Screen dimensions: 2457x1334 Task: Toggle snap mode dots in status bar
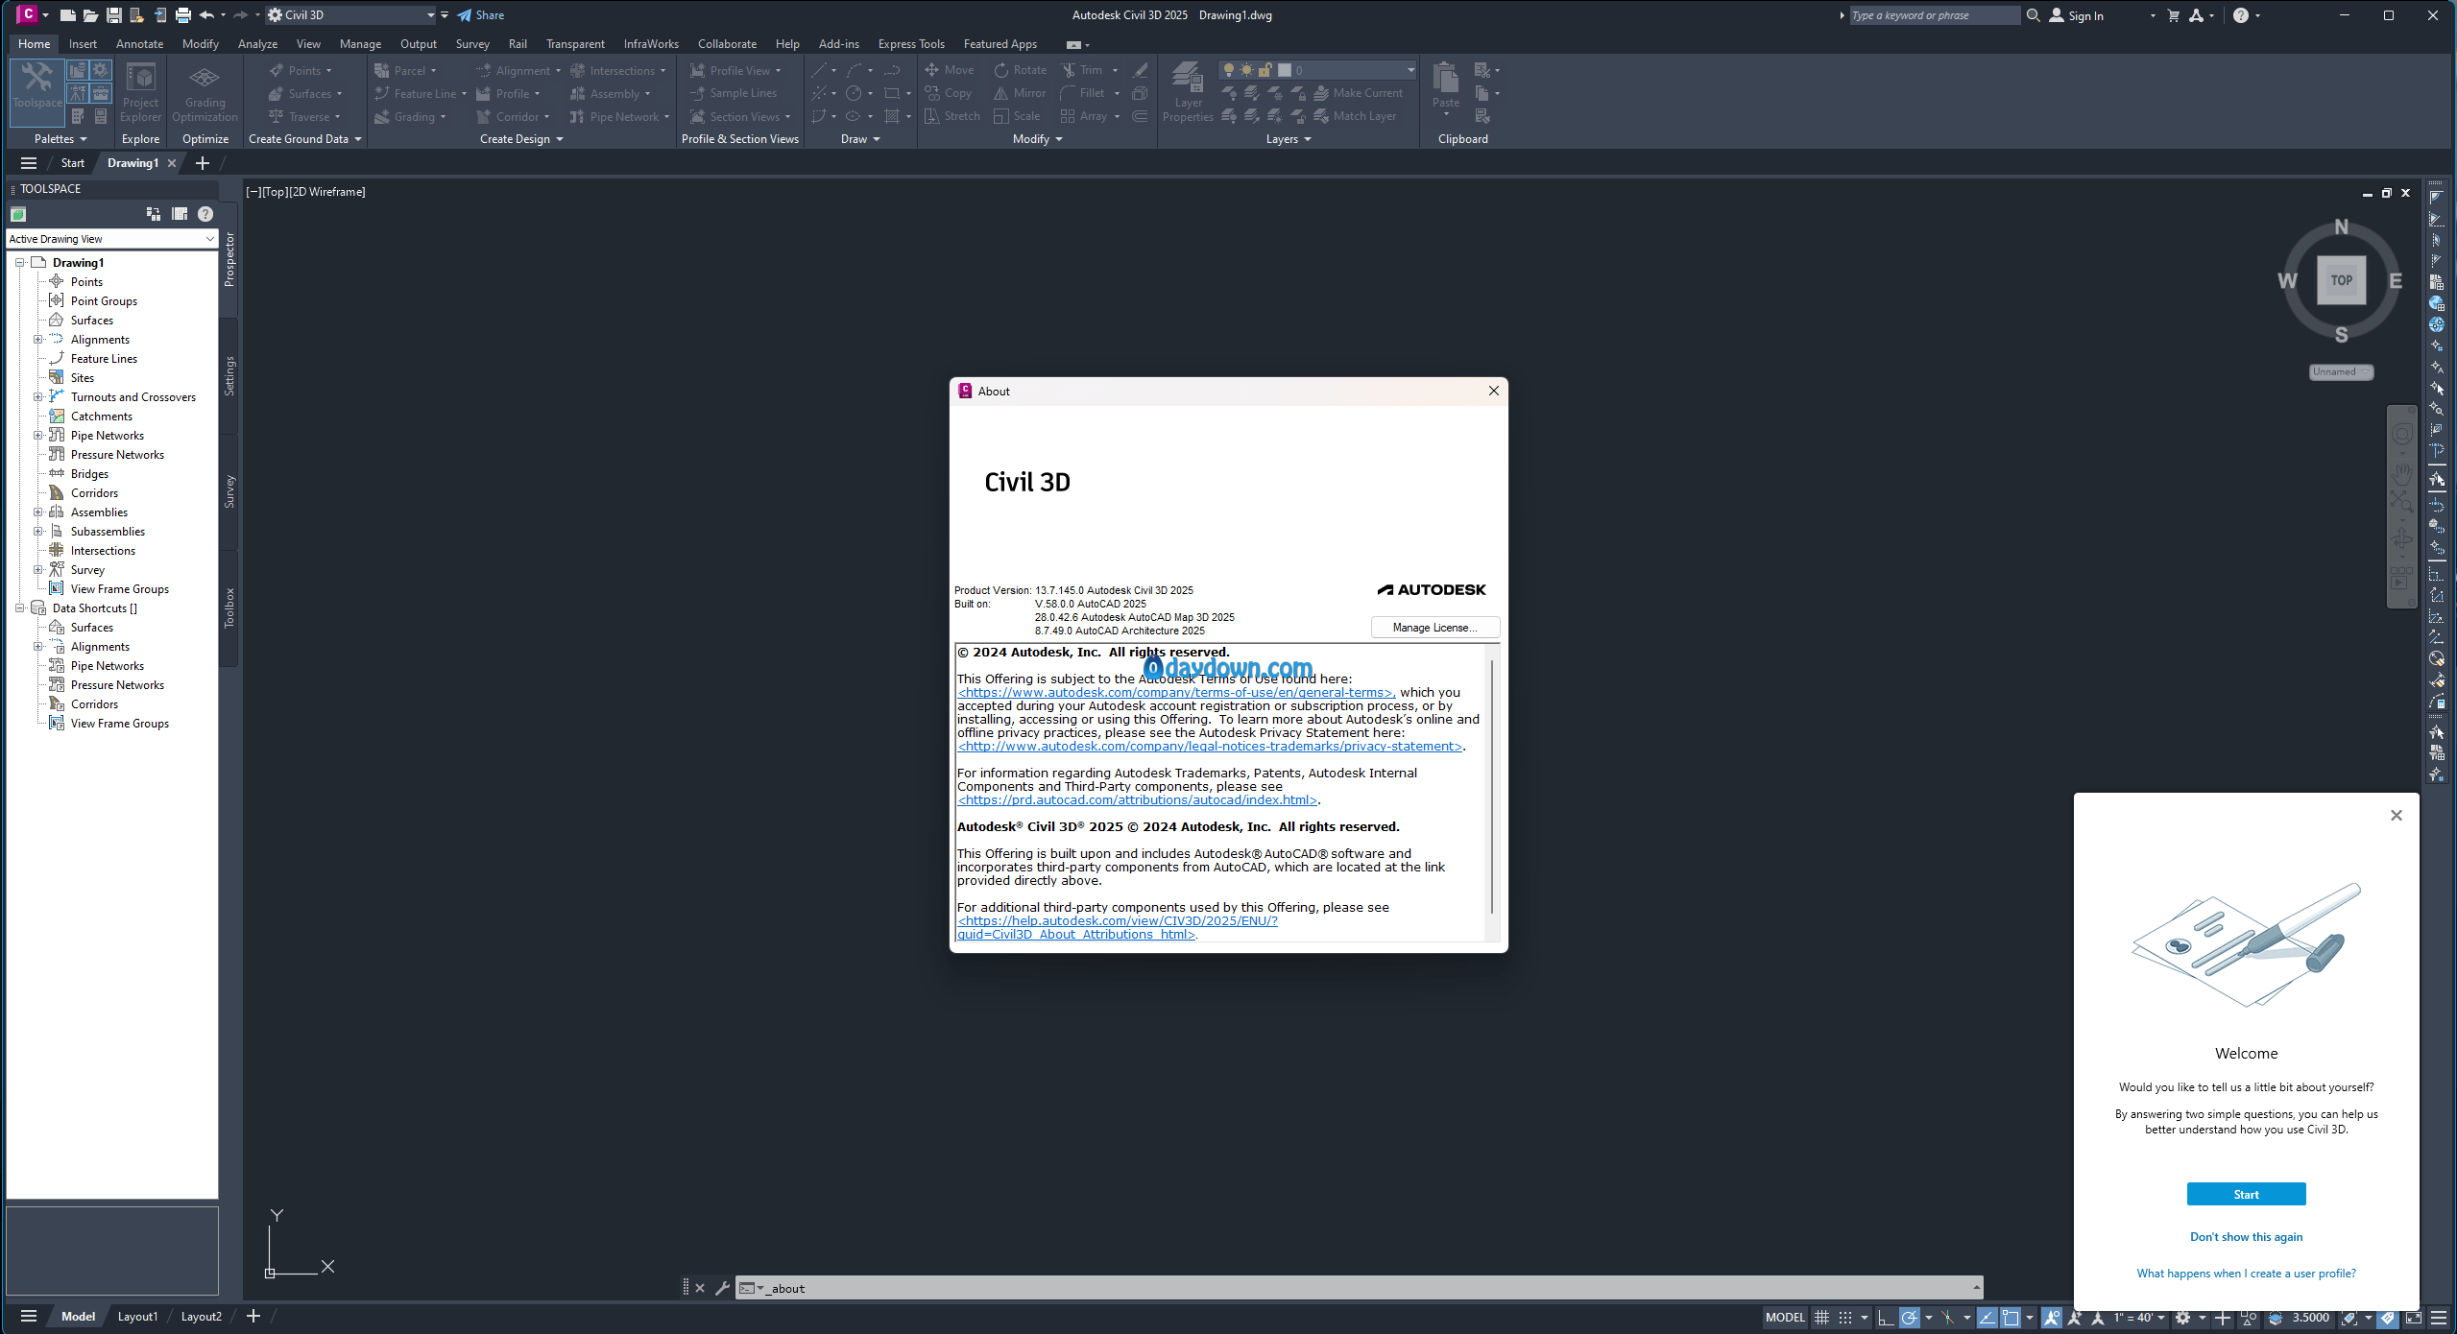[1844, 1318]
